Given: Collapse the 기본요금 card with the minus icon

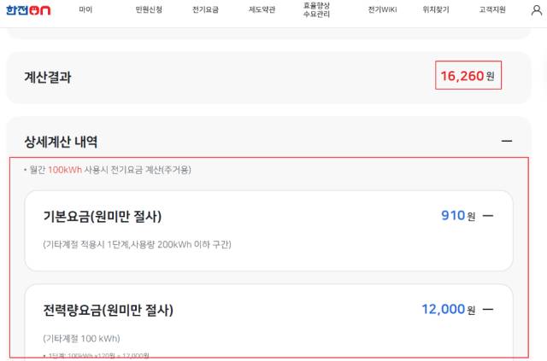Looking at the screenshot, I should pyautogui.click(x=488, y=216).
